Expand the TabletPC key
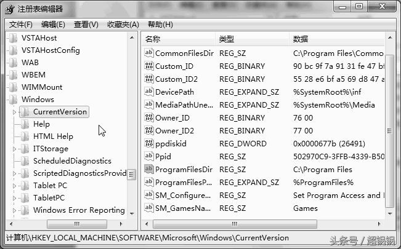This screenshot has height=249, width=401. [x=14, y=198]
